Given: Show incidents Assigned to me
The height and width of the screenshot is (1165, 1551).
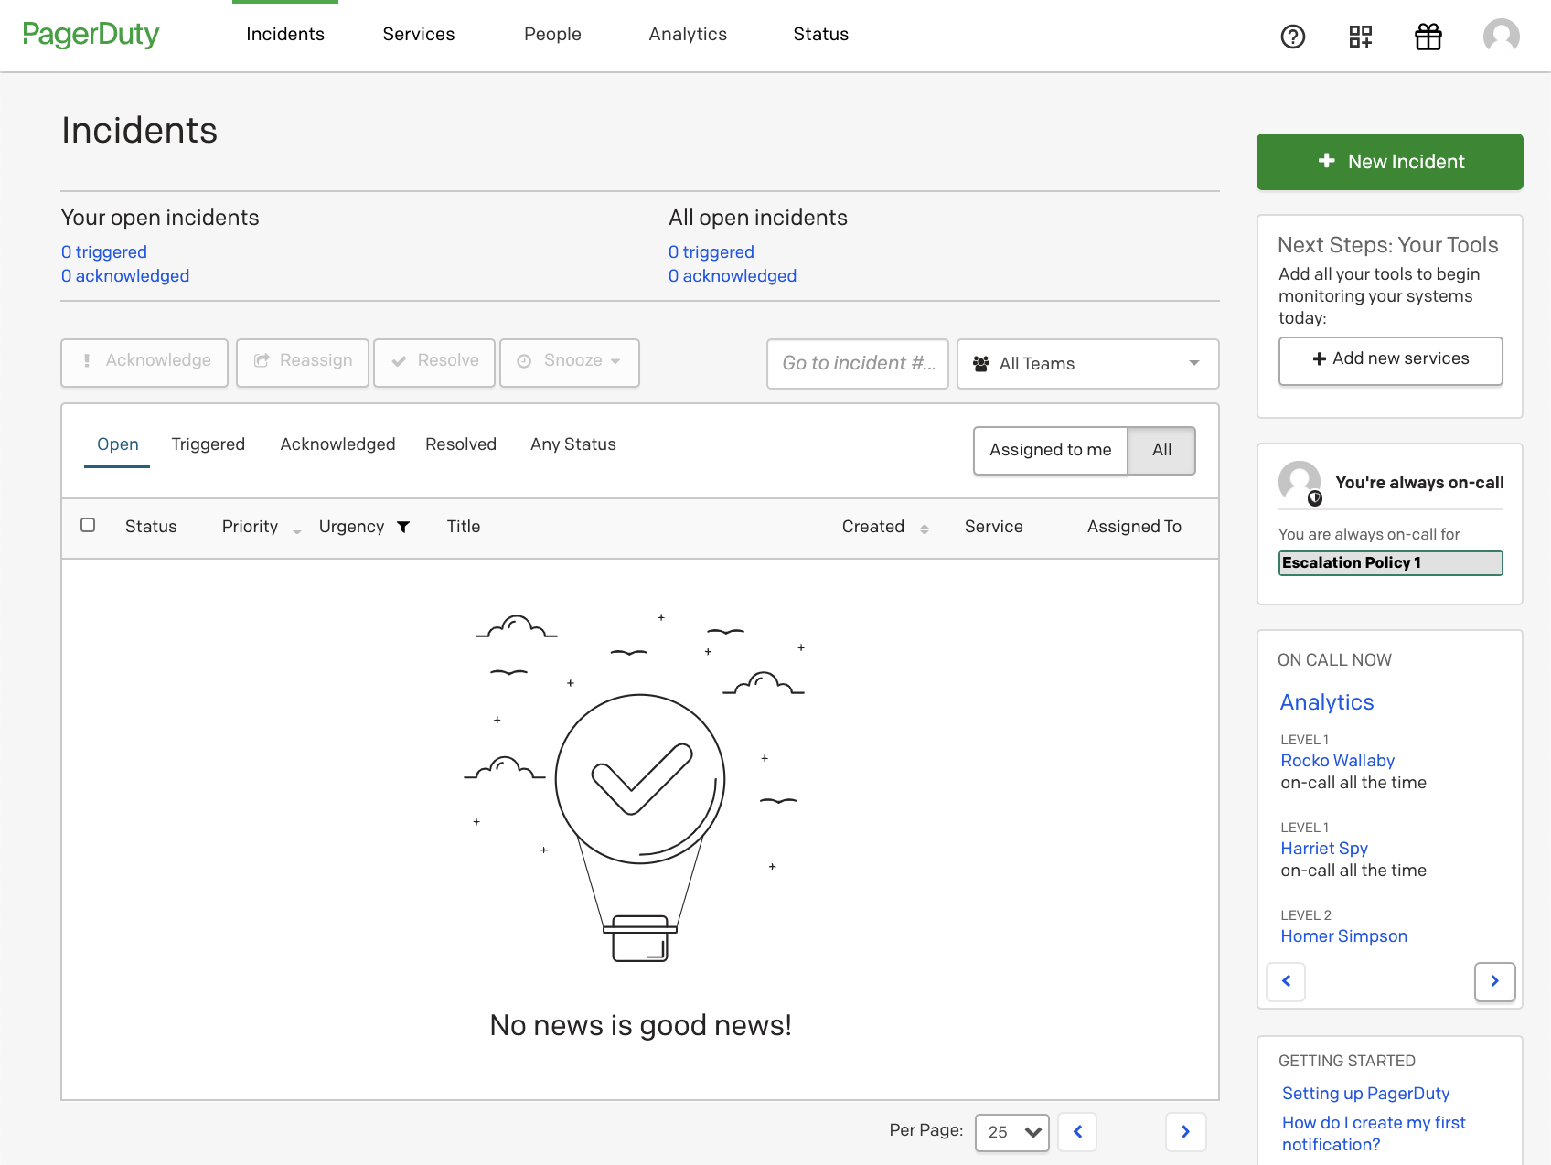Looking at the screenshot, I should 1051,450.
